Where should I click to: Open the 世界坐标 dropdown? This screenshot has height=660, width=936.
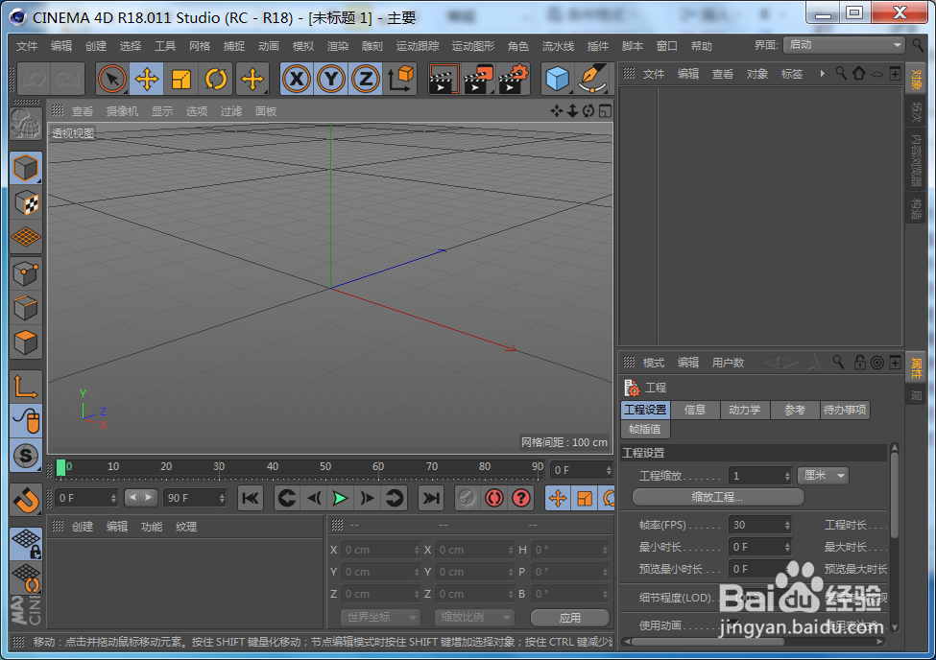click(380, 617)
